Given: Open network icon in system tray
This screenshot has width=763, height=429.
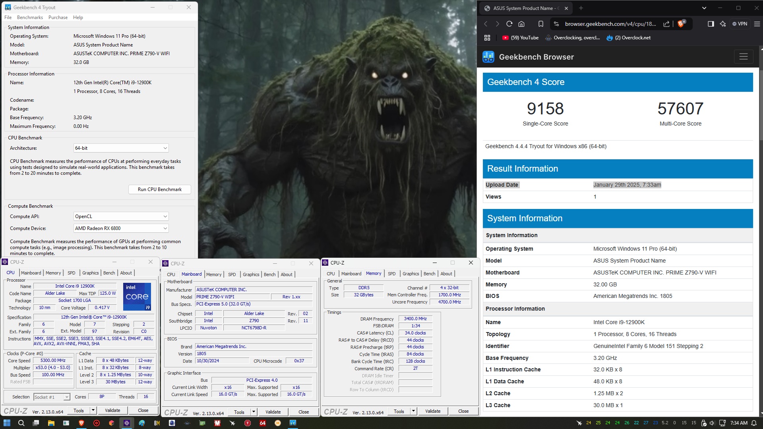Looking at the screenshot, I should pos(722,423).
